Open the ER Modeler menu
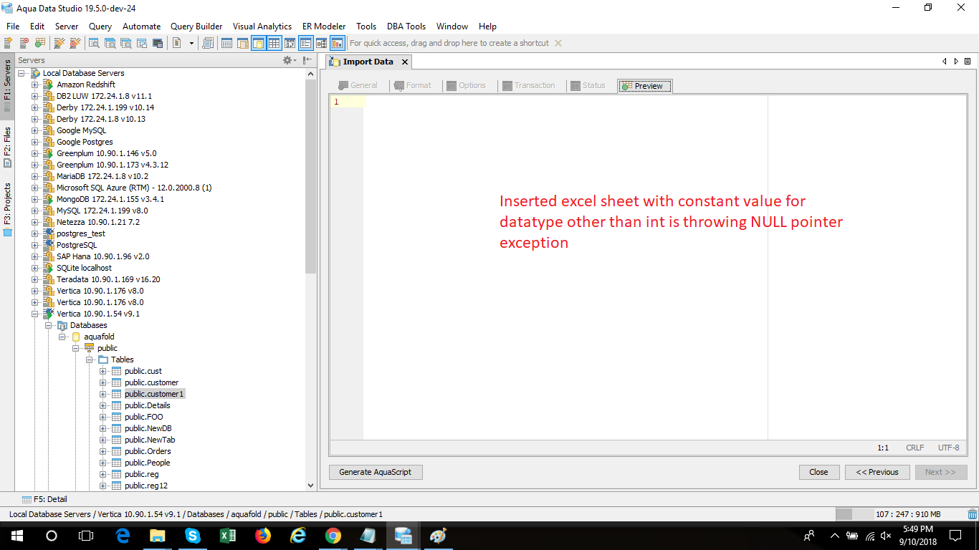This screenshot has height=550, width=979. pos(324,26)
